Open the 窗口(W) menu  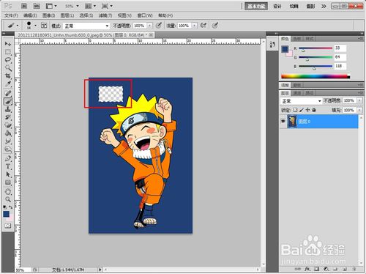pyautogui.click(x=145, y=15)
